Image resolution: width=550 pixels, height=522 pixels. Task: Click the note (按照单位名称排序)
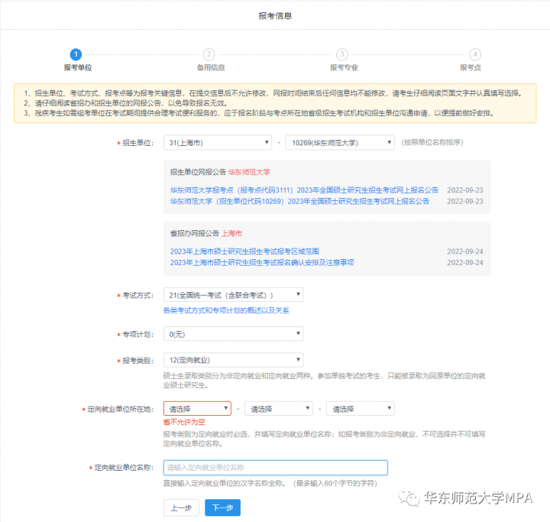[x=432, y=142]
